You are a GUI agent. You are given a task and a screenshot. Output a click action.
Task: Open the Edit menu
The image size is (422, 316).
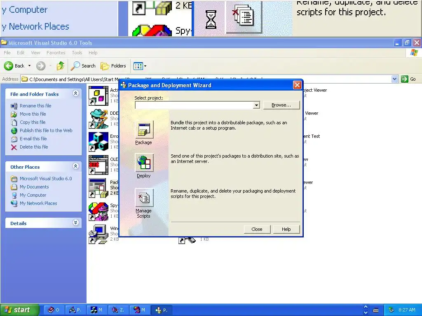[21, 53]
